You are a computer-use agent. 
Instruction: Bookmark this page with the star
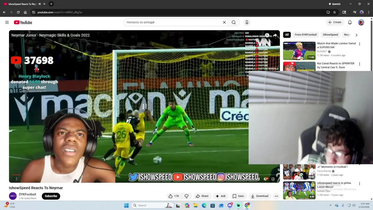click(x=335, y=12)
